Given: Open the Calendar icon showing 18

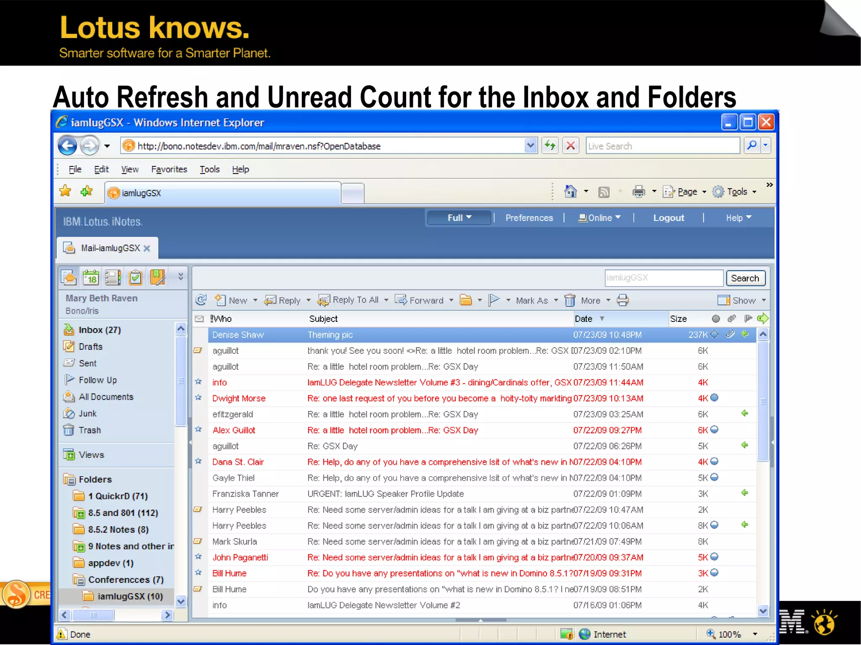Looking at the screenshot, I should (91, 277).
